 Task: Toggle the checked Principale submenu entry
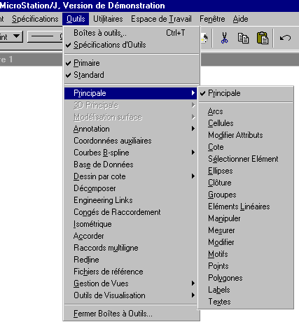coord(245,93)
